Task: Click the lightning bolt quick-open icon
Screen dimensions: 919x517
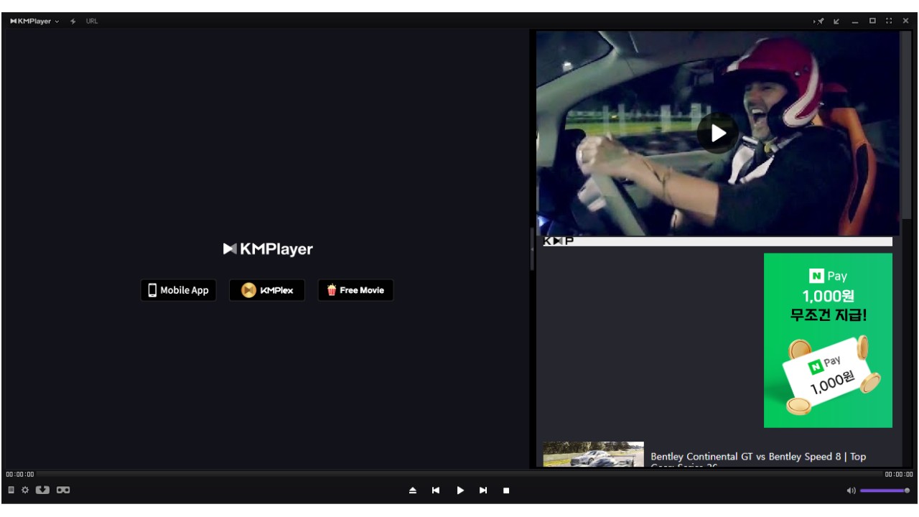Action: pos(73,21)
